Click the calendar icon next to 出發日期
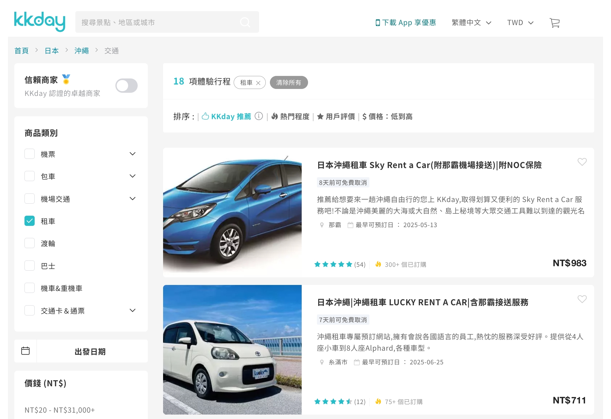Image resolution: width=611 pixels, height=419 pixels. tap(25, 351)
